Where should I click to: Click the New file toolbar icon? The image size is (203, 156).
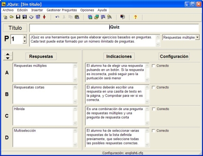pyautogui.click(x=5, y=17)
